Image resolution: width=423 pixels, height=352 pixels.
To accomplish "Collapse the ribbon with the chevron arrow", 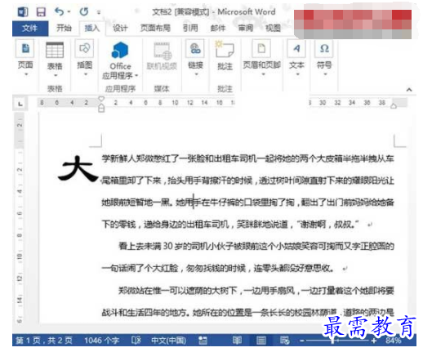I will 409,89.
